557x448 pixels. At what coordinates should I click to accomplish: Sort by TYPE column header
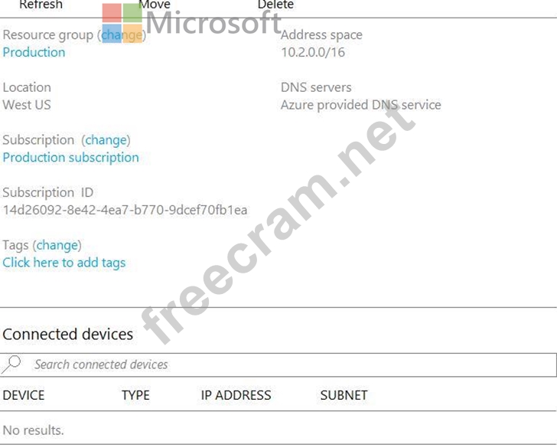pyautogui.click(x=135, y=395)
